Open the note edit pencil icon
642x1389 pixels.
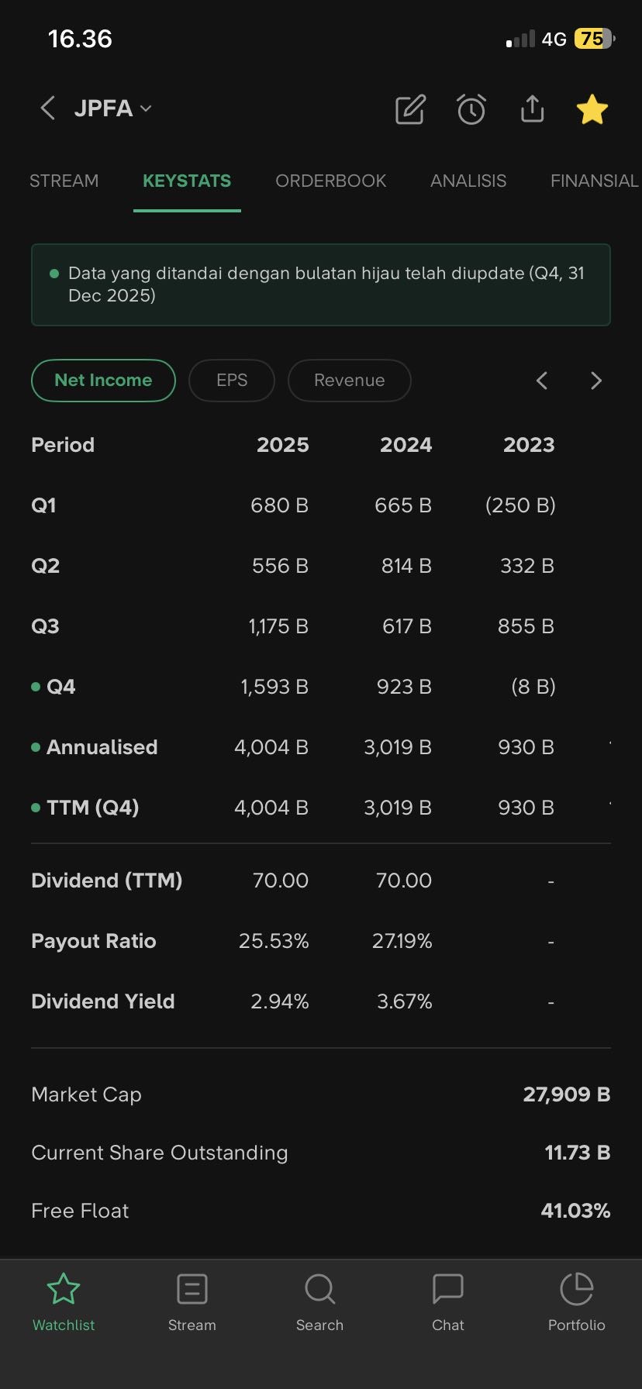coord(410,110)
